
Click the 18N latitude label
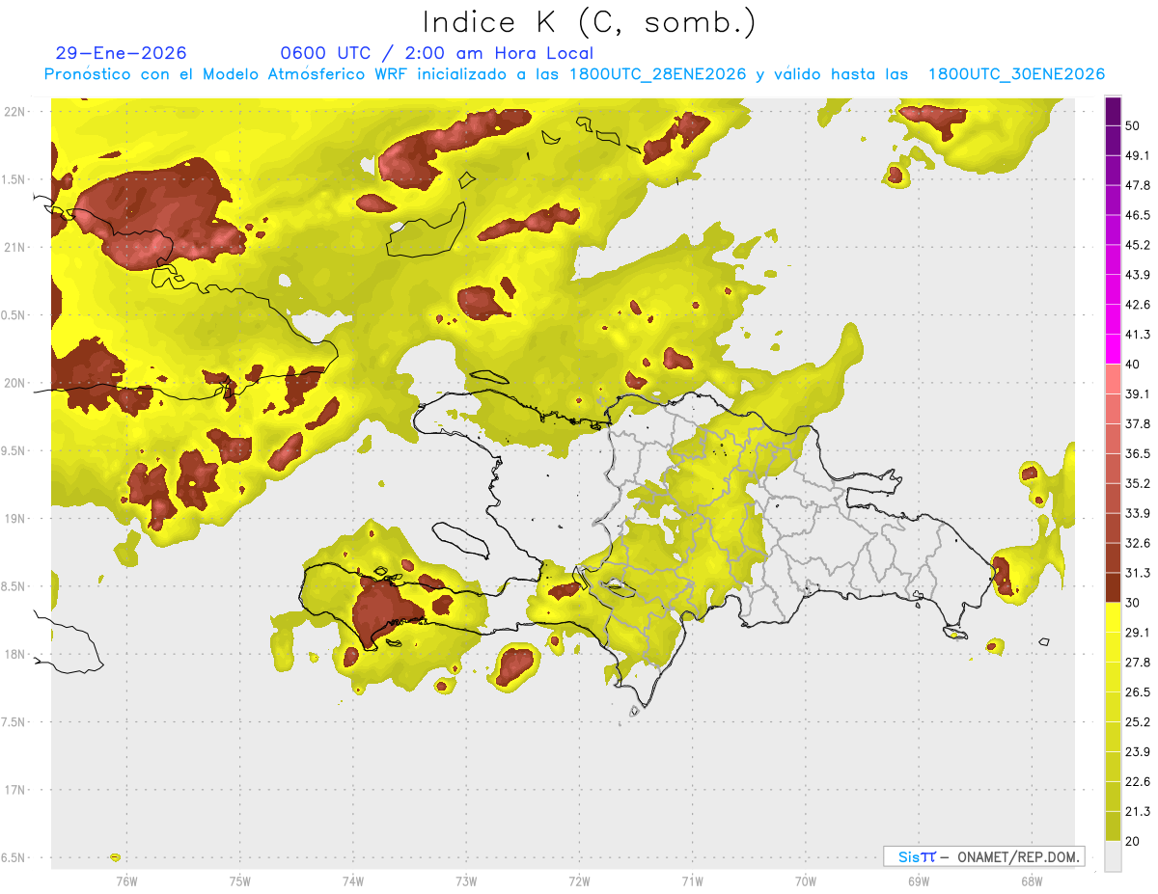pos(15,654)
